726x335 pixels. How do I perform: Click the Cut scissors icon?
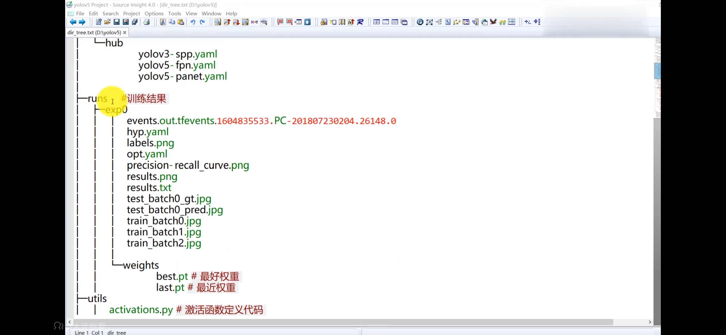click(x=163, y=22)
